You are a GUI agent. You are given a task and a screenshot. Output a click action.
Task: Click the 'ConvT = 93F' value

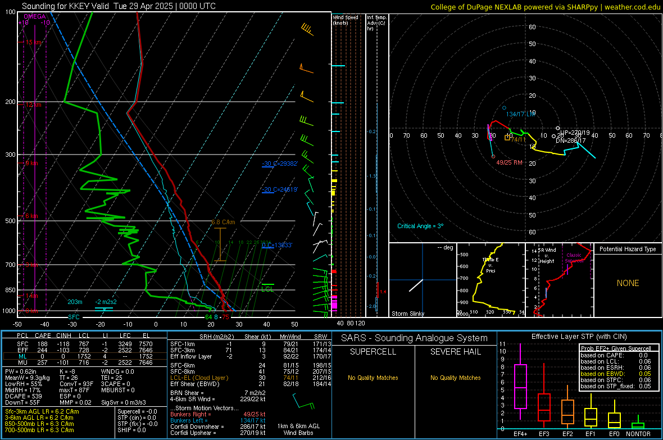76,384
